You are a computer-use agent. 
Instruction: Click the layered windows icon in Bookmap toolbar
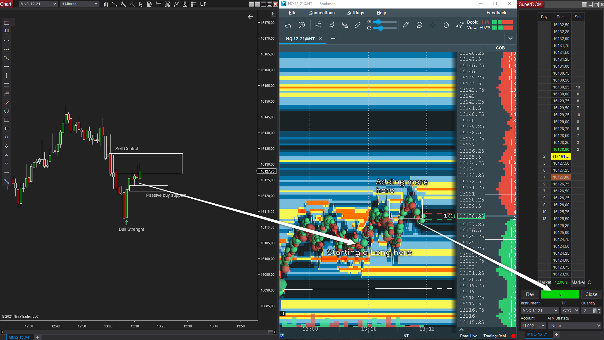(x=345, y=25)
